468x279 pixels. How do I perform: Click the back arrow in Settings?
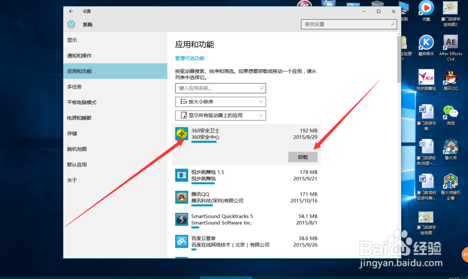pyautogui.click(x=71, y=11)
